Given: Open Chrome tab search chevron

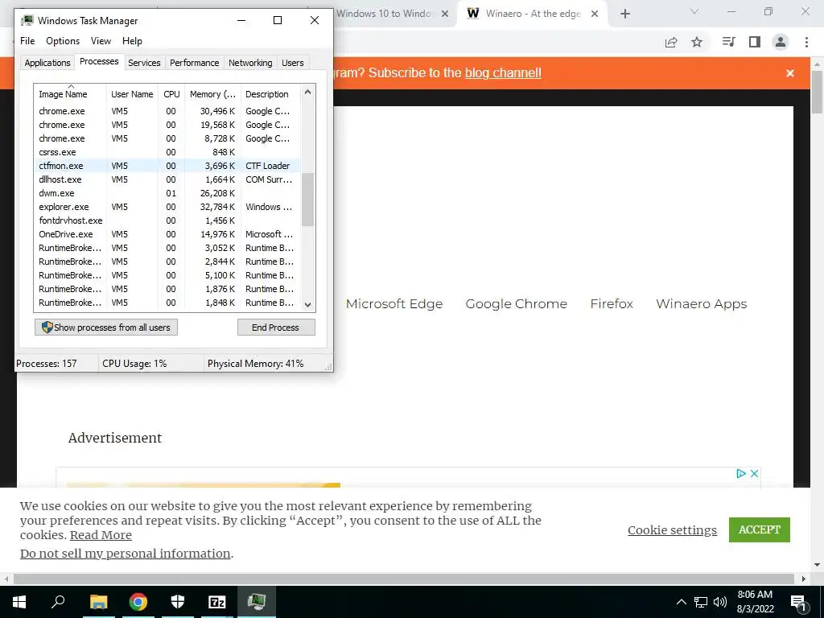Looking at the screenshot, I should click(694, 11).
